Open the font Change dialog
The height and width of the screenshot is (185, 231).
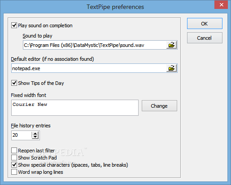[x=159, y=106]
